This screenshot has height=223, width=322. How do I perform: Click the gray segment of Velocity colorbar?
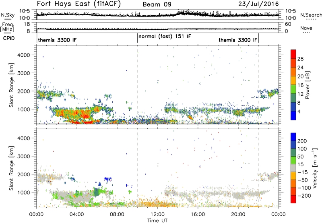pos(293,168)
